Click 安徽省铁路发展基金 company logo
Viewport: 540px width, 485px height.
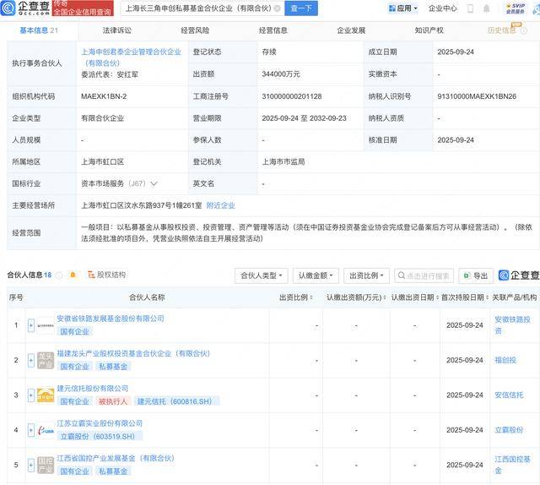point(46,325)
